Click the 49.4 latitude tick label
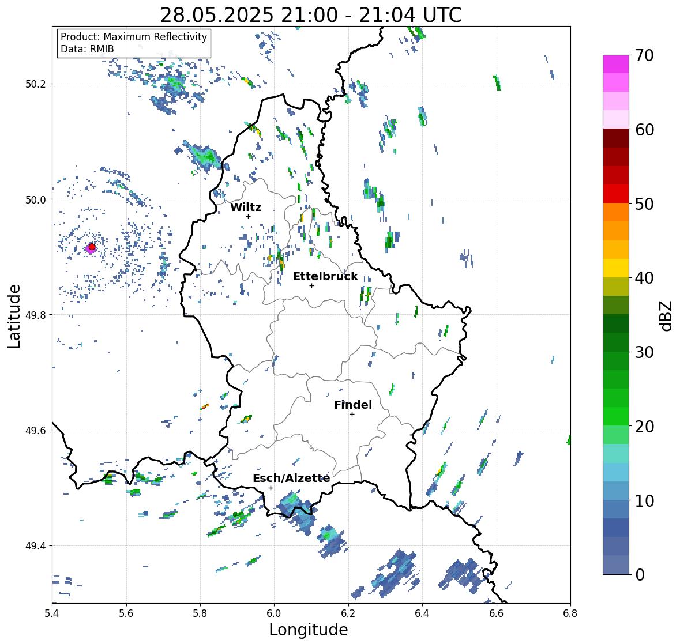 pos(36,546)
